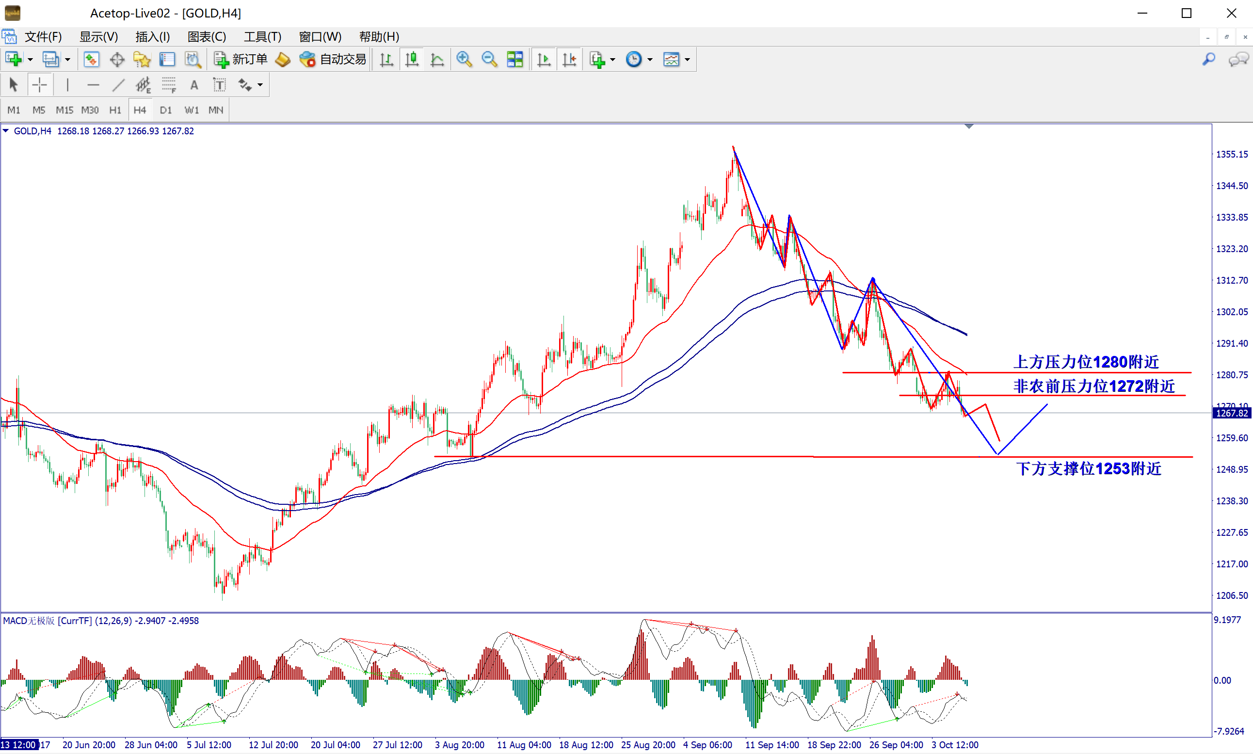The width and height of the screenshot is (1253, 754).
Task: Click the 新订单 new order button
Action: [x=241, y=60]
